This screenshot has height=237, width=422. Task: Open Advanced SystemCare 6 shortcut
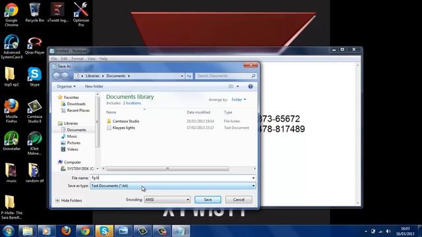pyautogui.click(x=12, y=47)
